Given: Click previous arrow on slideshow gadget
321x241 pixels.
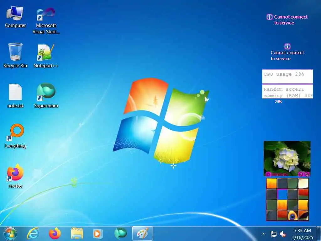Looking at the screenshot, I should coord(268,174).
